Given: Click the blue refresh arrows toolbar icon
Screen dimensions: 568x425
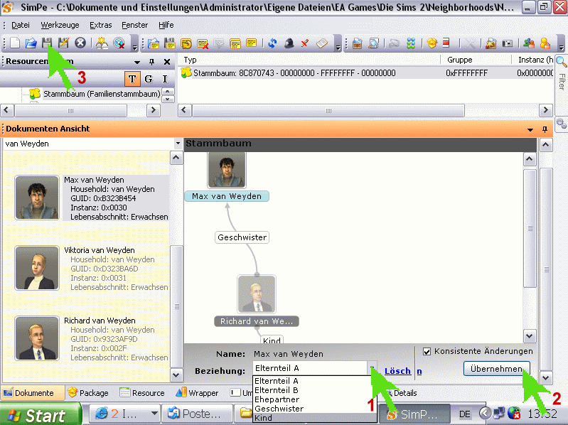Looking at the screenshot, I should click(272, 43).
